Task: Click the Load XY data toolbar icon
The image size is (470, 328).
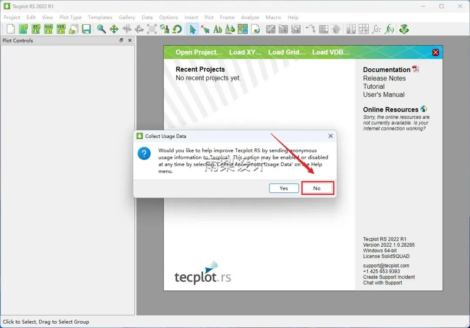Action: (x=36, y=29)
